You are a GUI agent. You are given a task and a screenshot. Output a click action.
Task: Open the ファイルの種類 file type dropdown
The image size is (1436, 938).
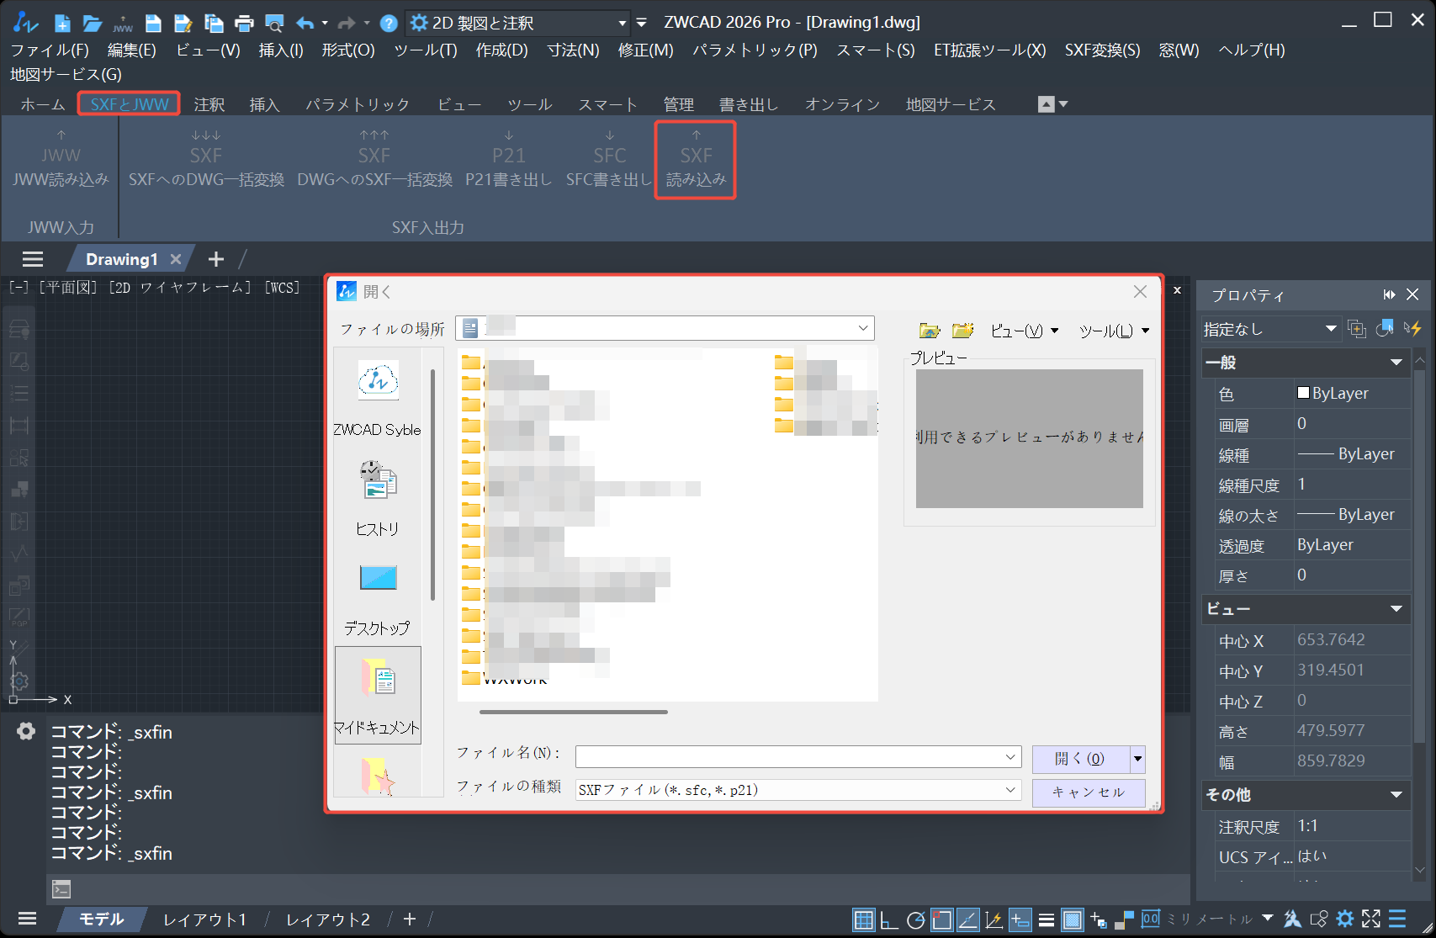(1009, 790)
